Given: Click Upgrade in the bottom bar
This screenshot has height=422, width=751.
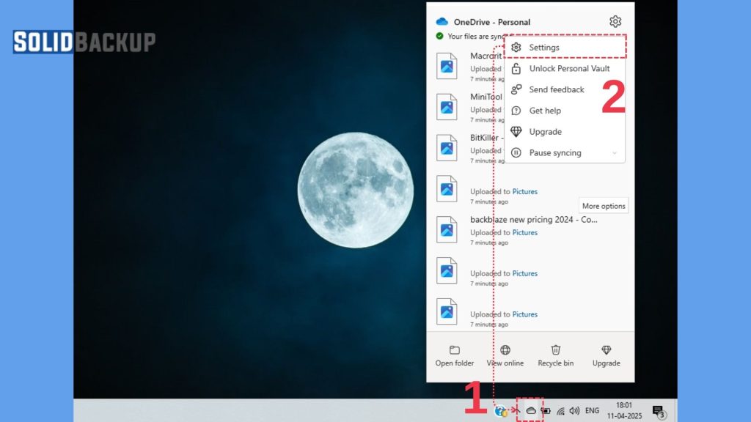Looking at the screenshot, I should (606, 357).
